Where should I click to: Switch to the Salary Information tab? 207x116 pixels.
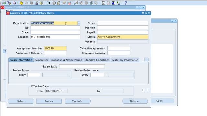21,60
